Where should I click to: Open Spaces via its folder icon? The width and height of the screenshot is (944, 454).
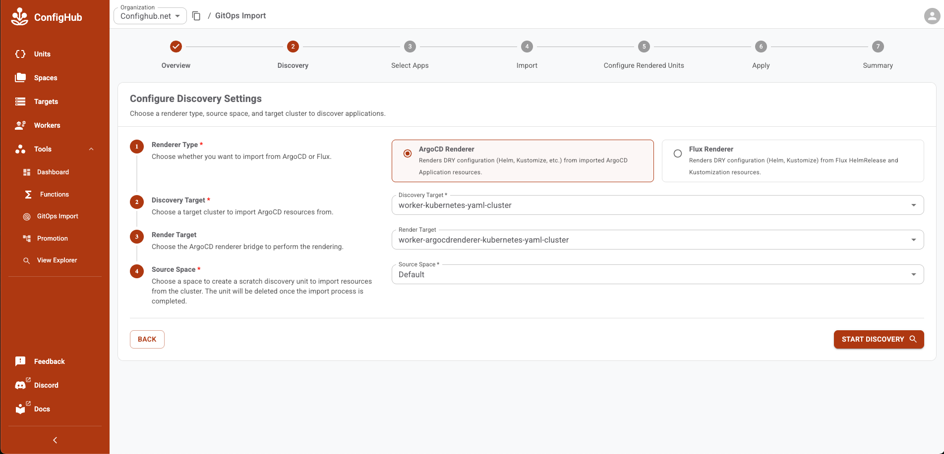[x=20, y=78]
